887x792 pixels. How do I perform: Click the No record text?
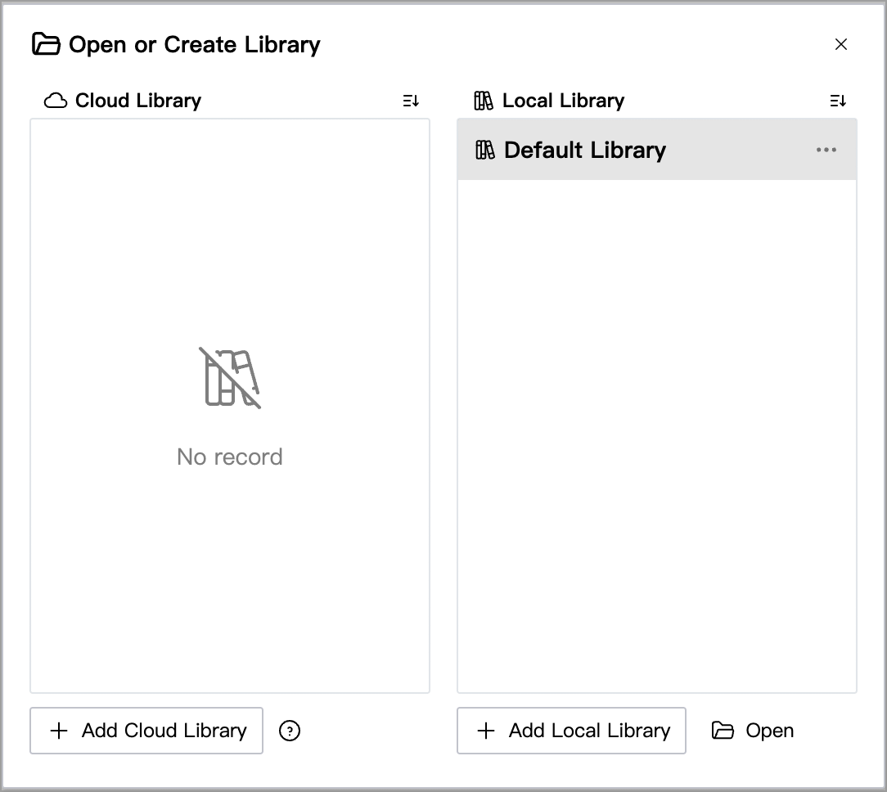point(230,457)
